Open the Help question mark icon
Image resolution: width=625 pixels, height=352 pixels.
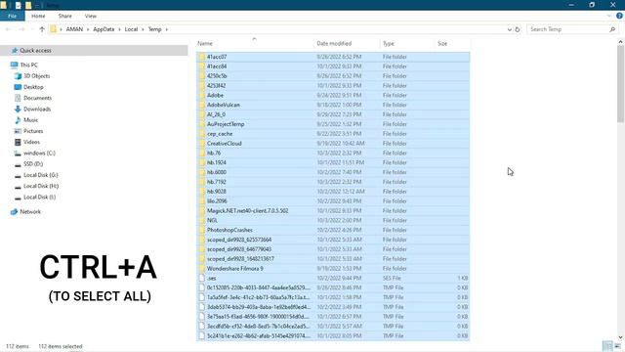click(619, 16)
